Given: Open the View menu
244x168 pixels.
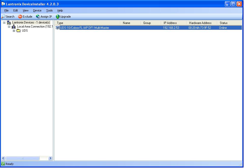Looking at the screenshot, I should [x=25, y=10].
